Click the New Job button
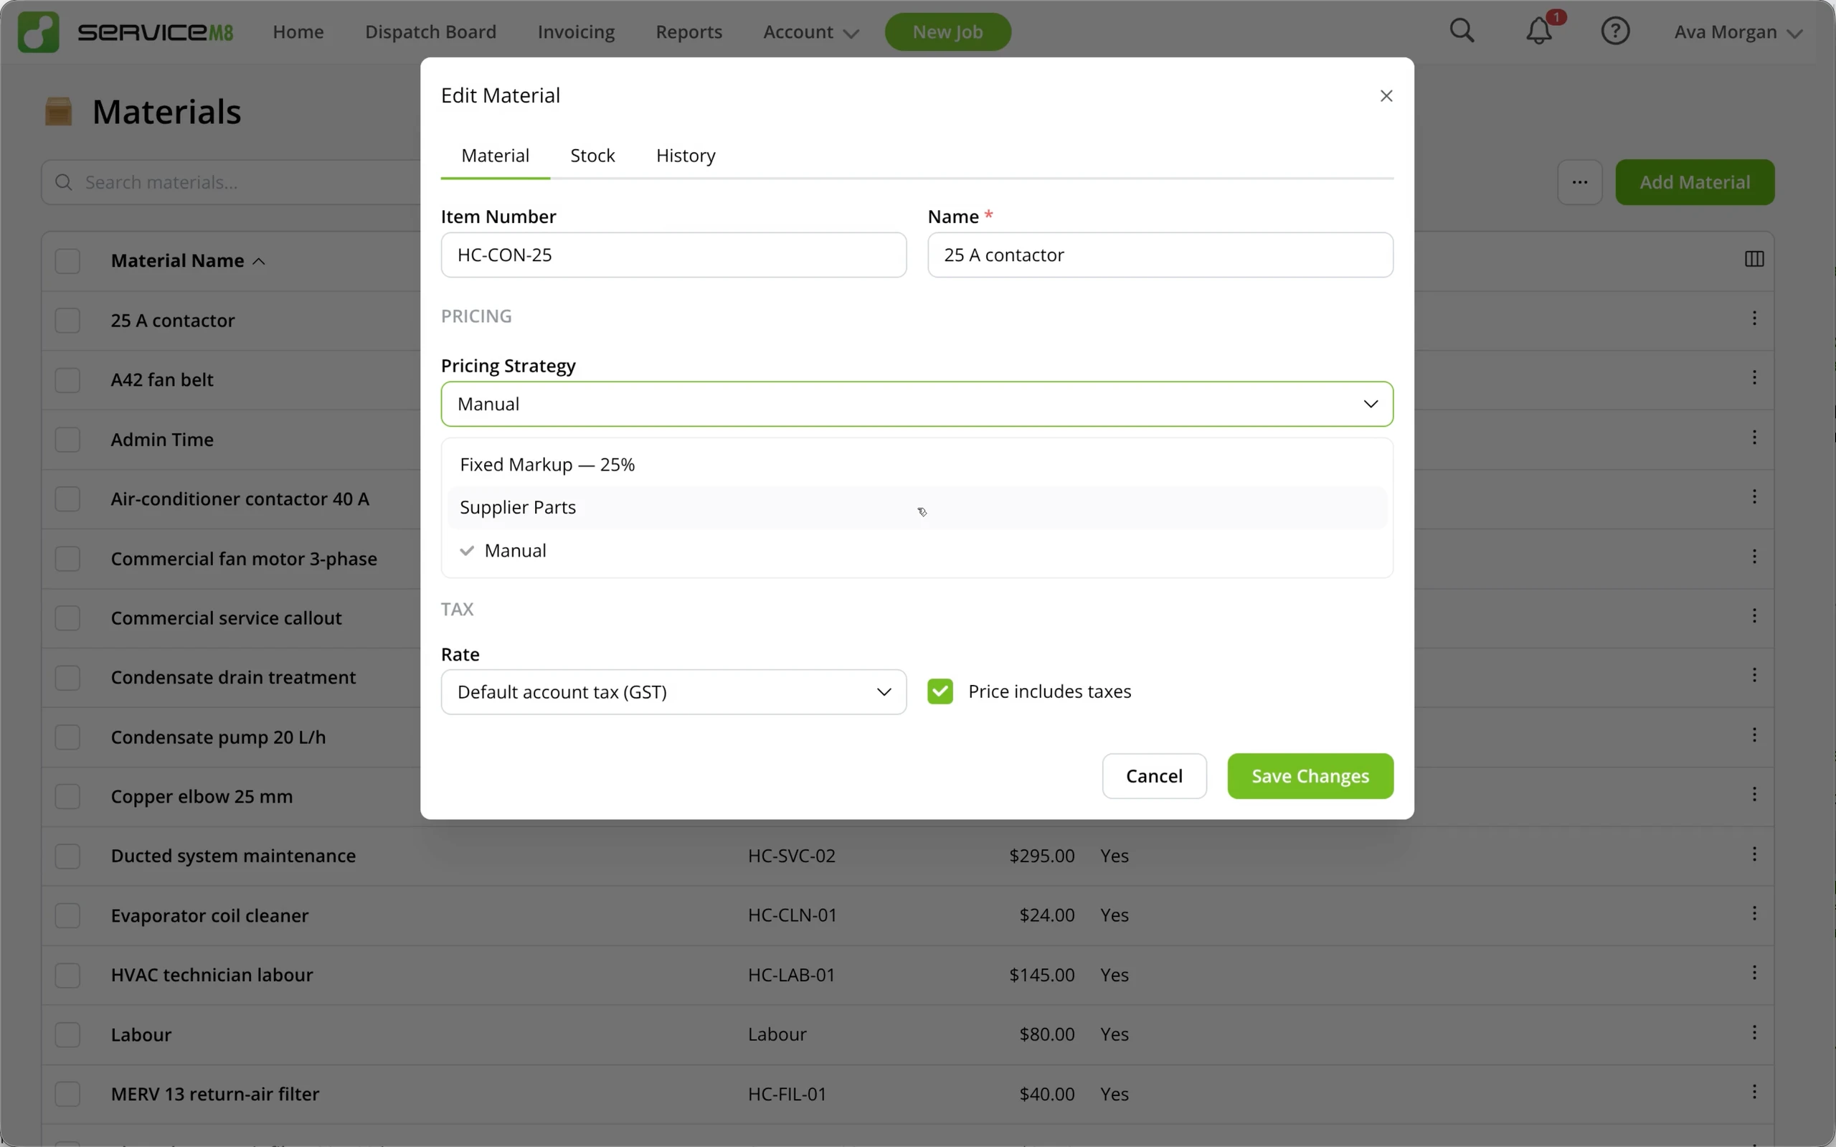Viewport: 1836px width, 1147px height. click(x=947, y=32)
